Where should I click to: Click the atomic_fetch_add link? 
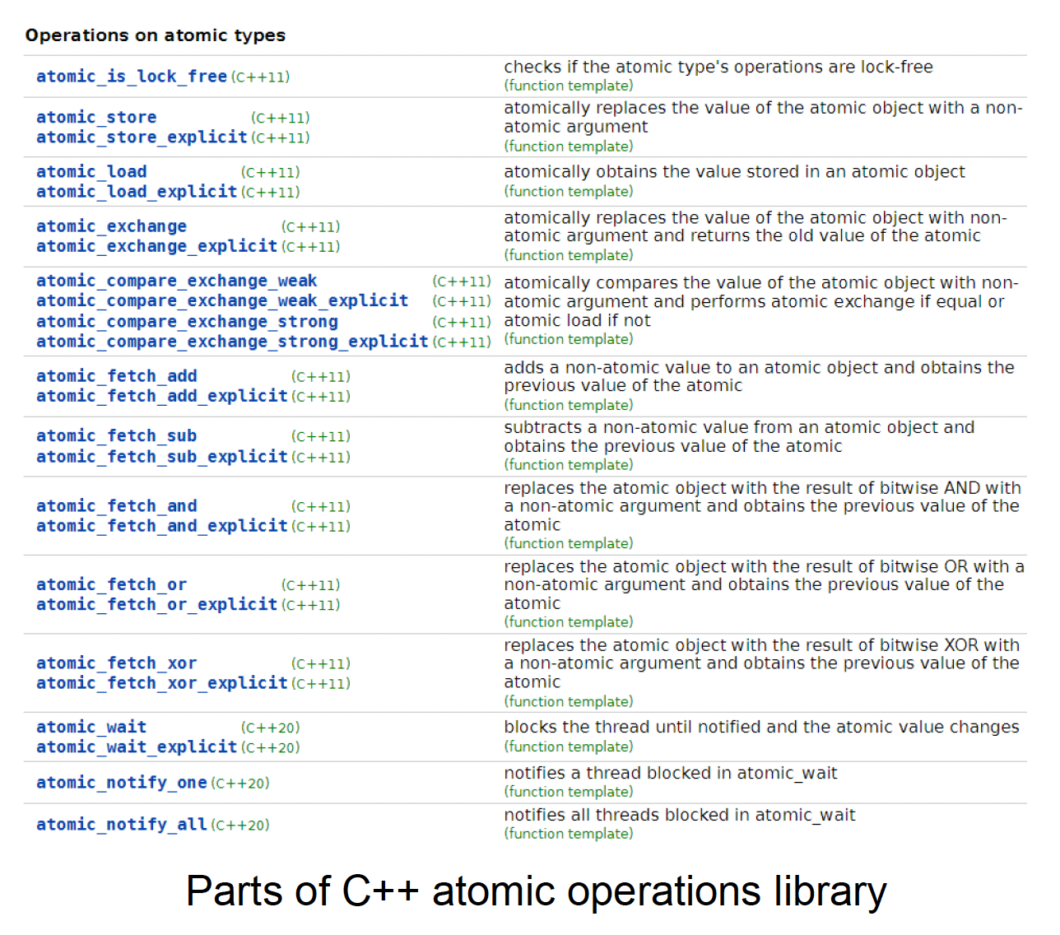116,376
